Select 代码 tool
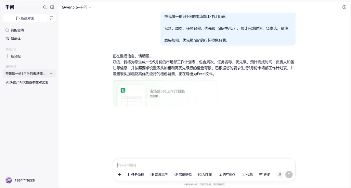The height and width of the screenshot is (188, 351). tap(247, 175)
